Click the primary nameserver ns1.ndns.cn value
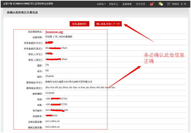This screenshot has width=191, height=133. [x=52, y=121]
